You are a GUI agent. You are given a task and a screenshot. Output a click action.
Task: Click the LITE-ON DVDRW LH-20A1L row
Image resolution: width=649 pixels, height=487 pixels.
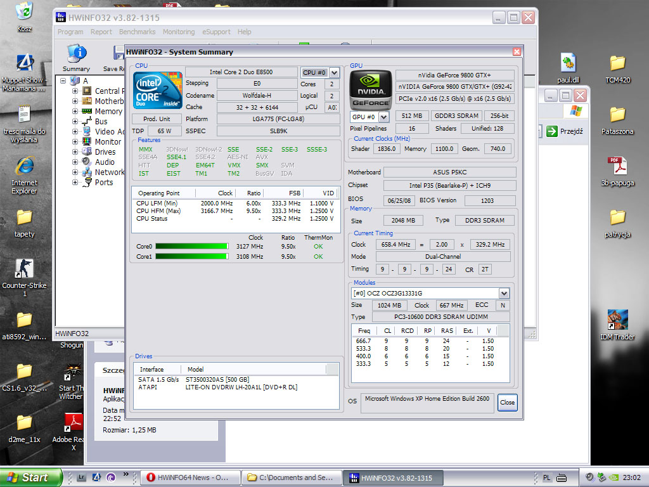(x=236, y=387)
